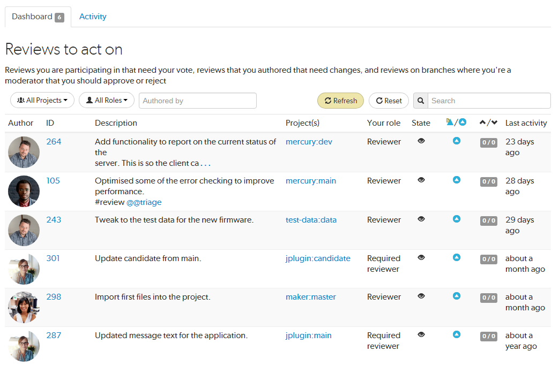Viewport: 559px width, 374px height.
Task: Click 'Update candidate from main.' description
Action: [148, 258]
